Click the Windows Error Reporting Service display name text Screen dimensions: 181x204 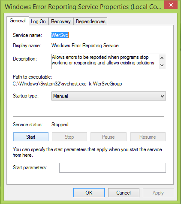click(x=85, y=46)
